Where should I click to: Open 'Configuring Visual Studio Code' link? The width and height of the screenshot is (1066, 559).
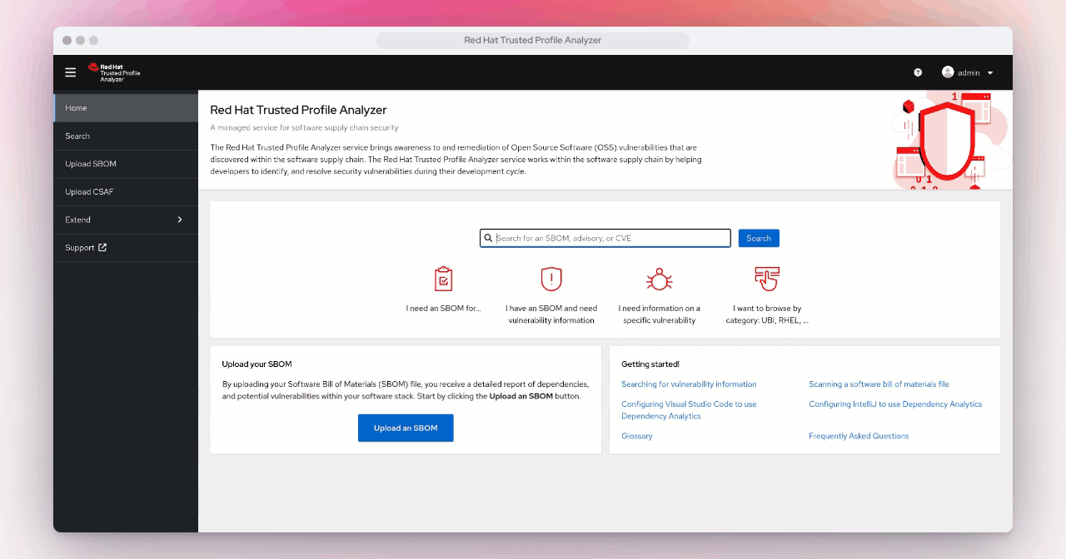689,410
